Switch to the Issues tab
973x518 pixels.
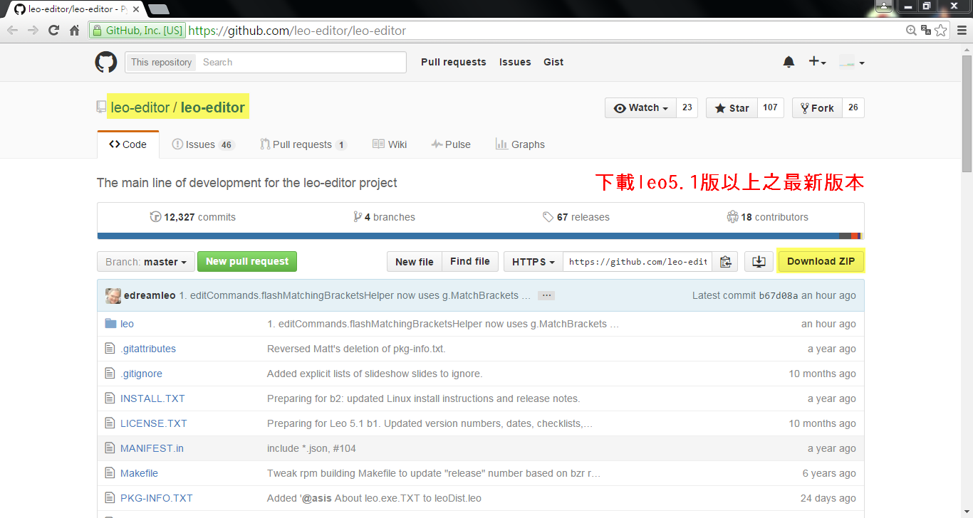[203, 144]
